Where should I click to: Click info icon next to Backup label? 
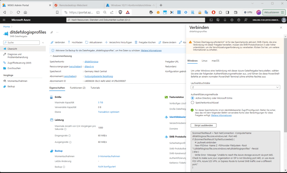coord(64,167)
